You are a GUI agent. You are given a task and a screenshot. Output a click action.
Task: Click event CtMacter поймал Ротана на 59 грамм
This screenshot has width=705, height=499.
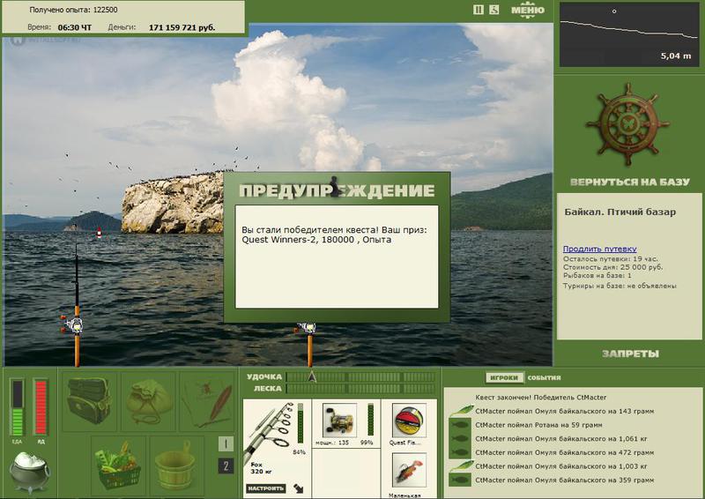click(538, 425)
